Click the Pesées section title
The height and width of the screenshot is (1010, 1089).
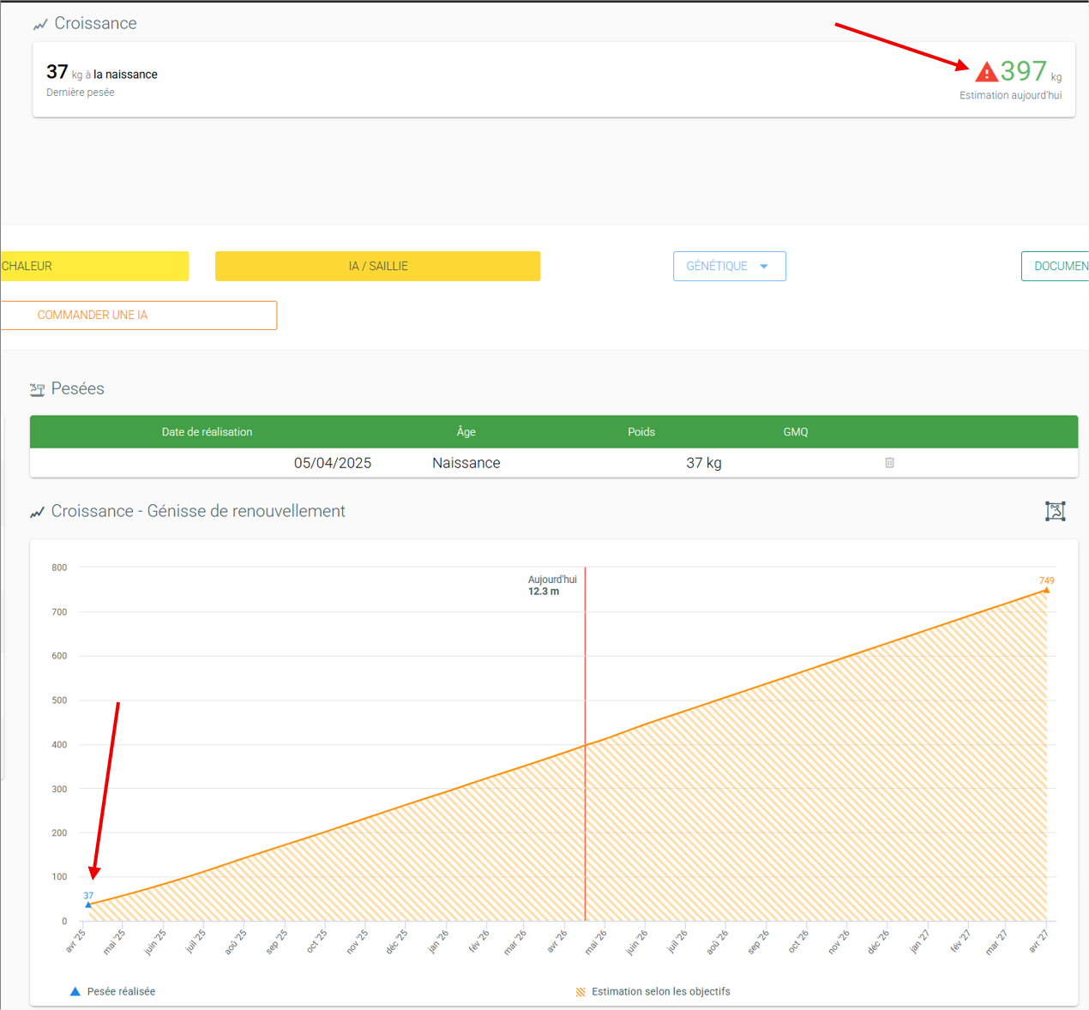pos(78,388)
